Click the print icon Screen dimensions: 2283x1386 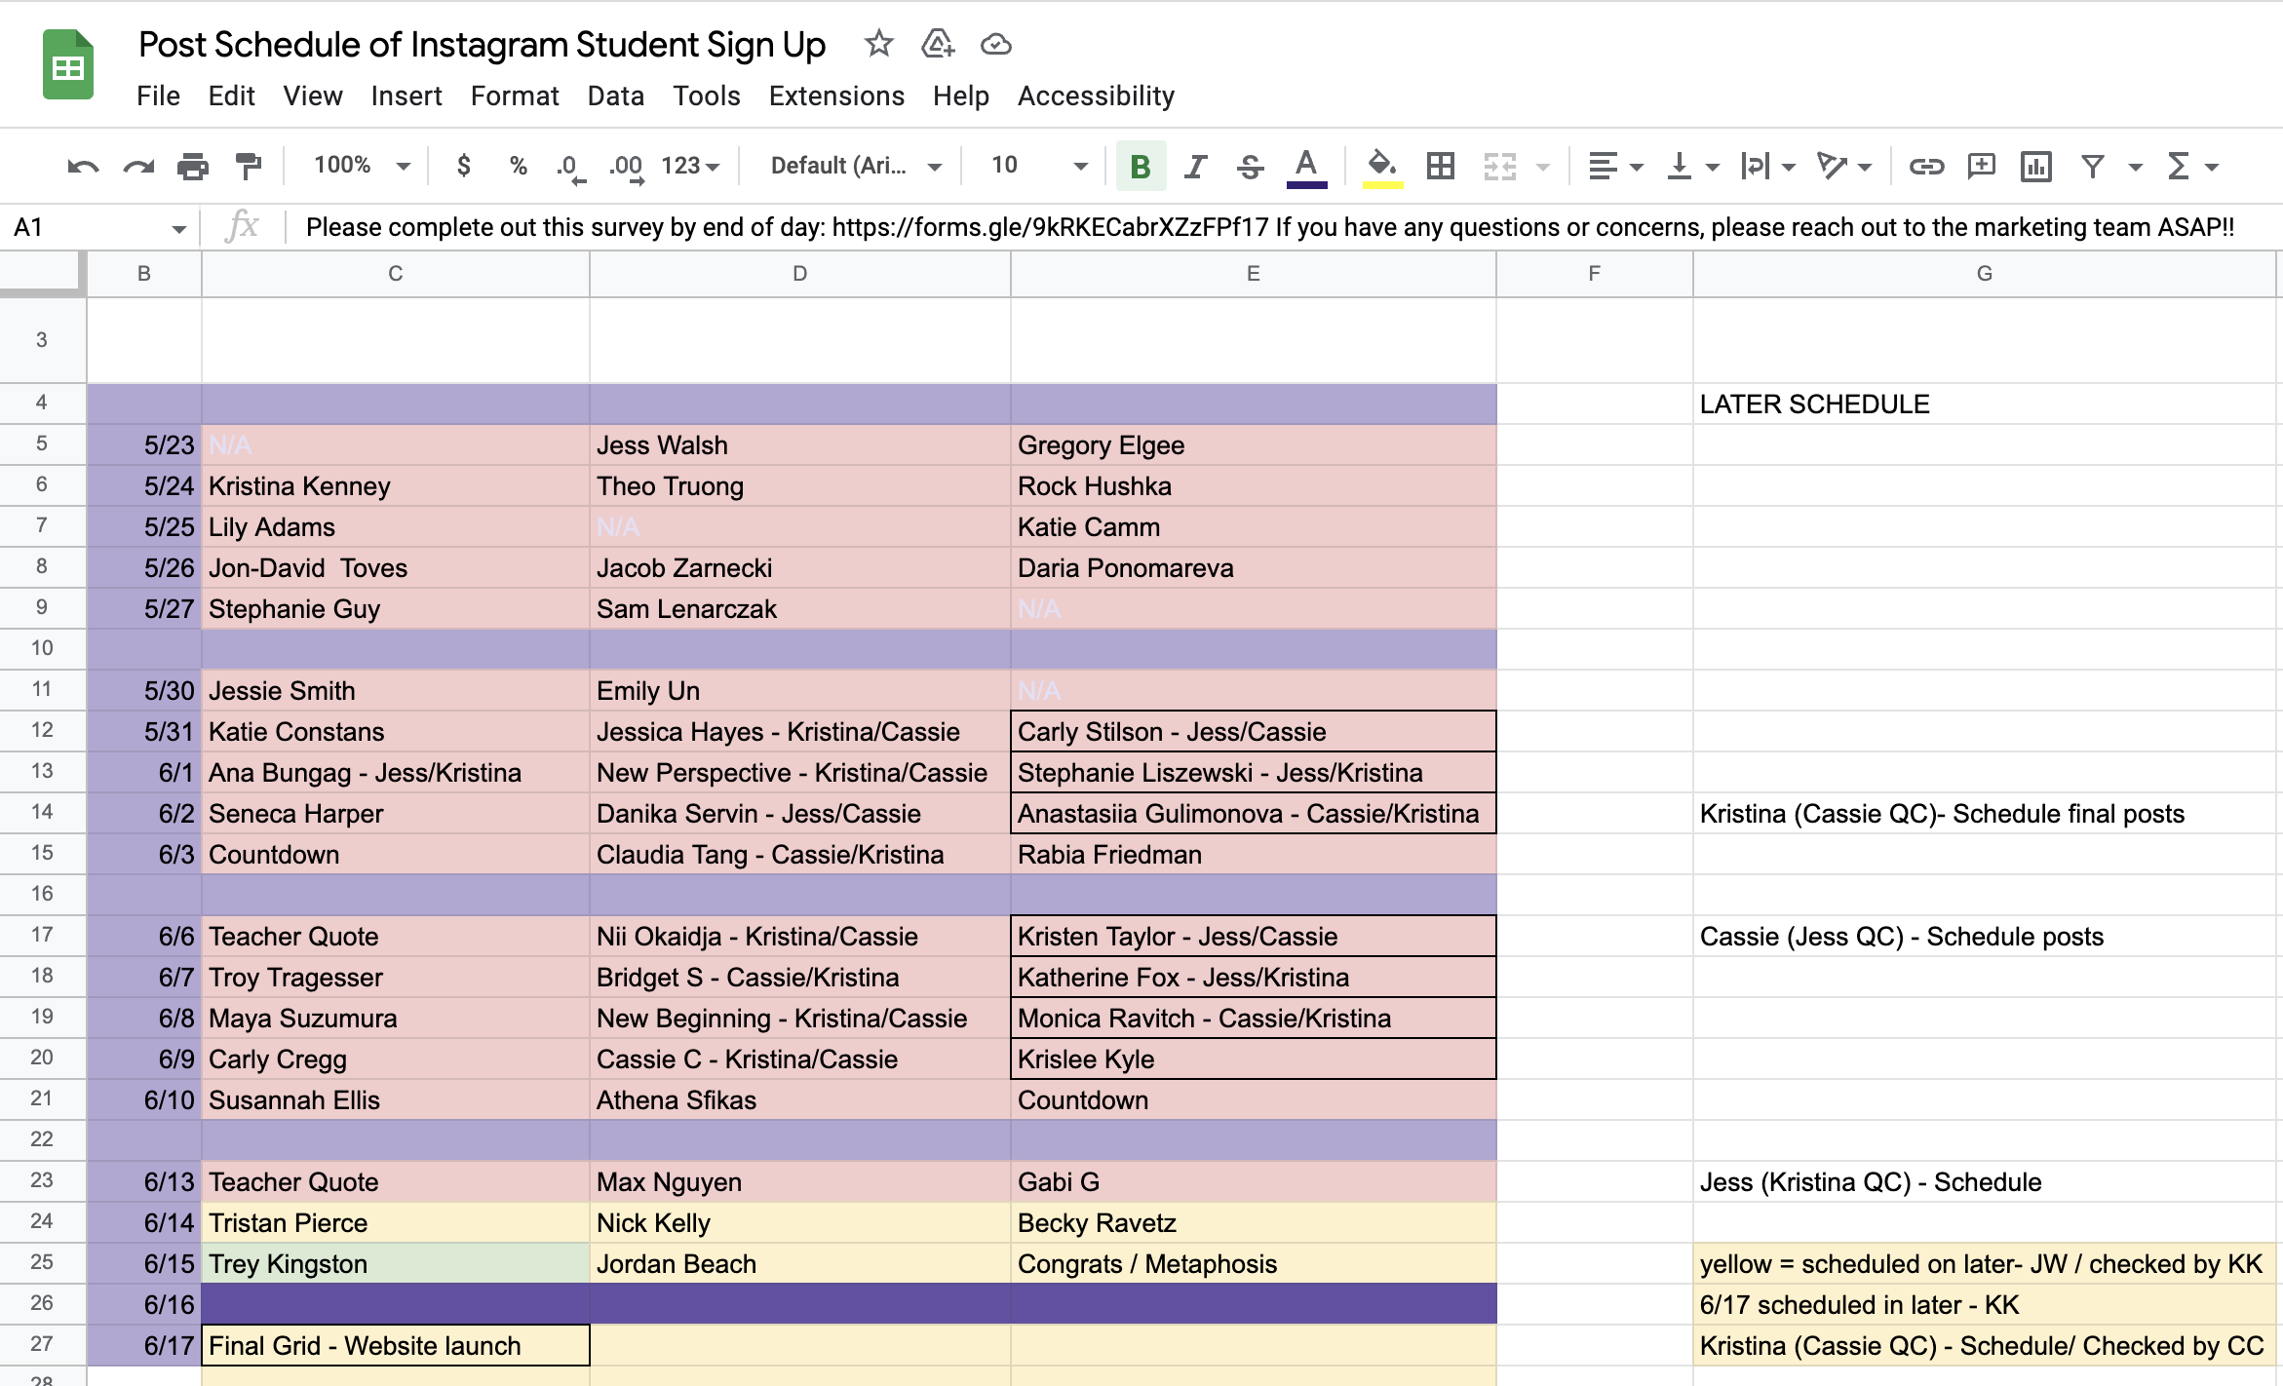pyautogui.click(x=193, y=167)
